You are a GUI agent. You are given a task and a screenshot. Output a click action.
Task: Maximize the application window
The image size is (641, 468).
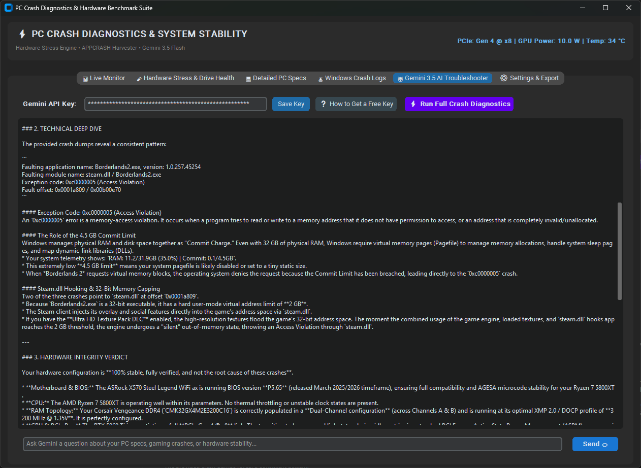click(x=605, y=8)
